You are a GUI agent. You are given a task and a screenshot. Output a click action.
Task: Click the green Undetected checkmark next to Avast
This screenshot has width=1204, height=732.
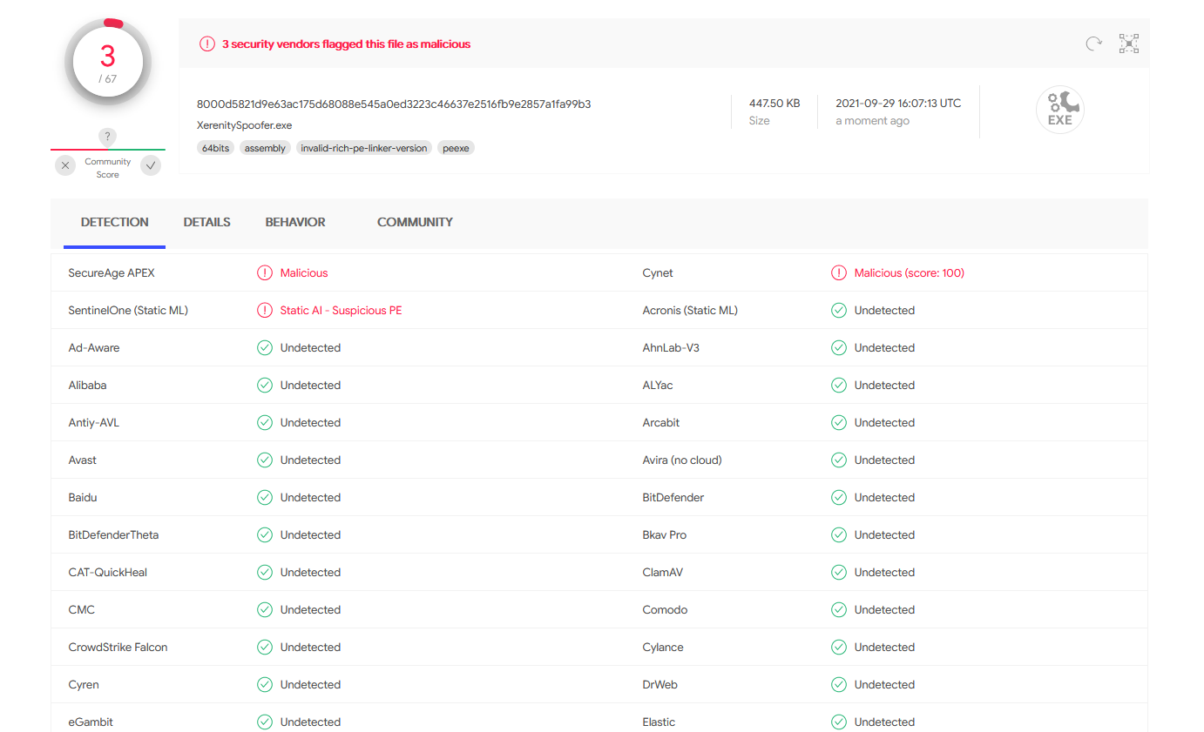tap(264, 460)
